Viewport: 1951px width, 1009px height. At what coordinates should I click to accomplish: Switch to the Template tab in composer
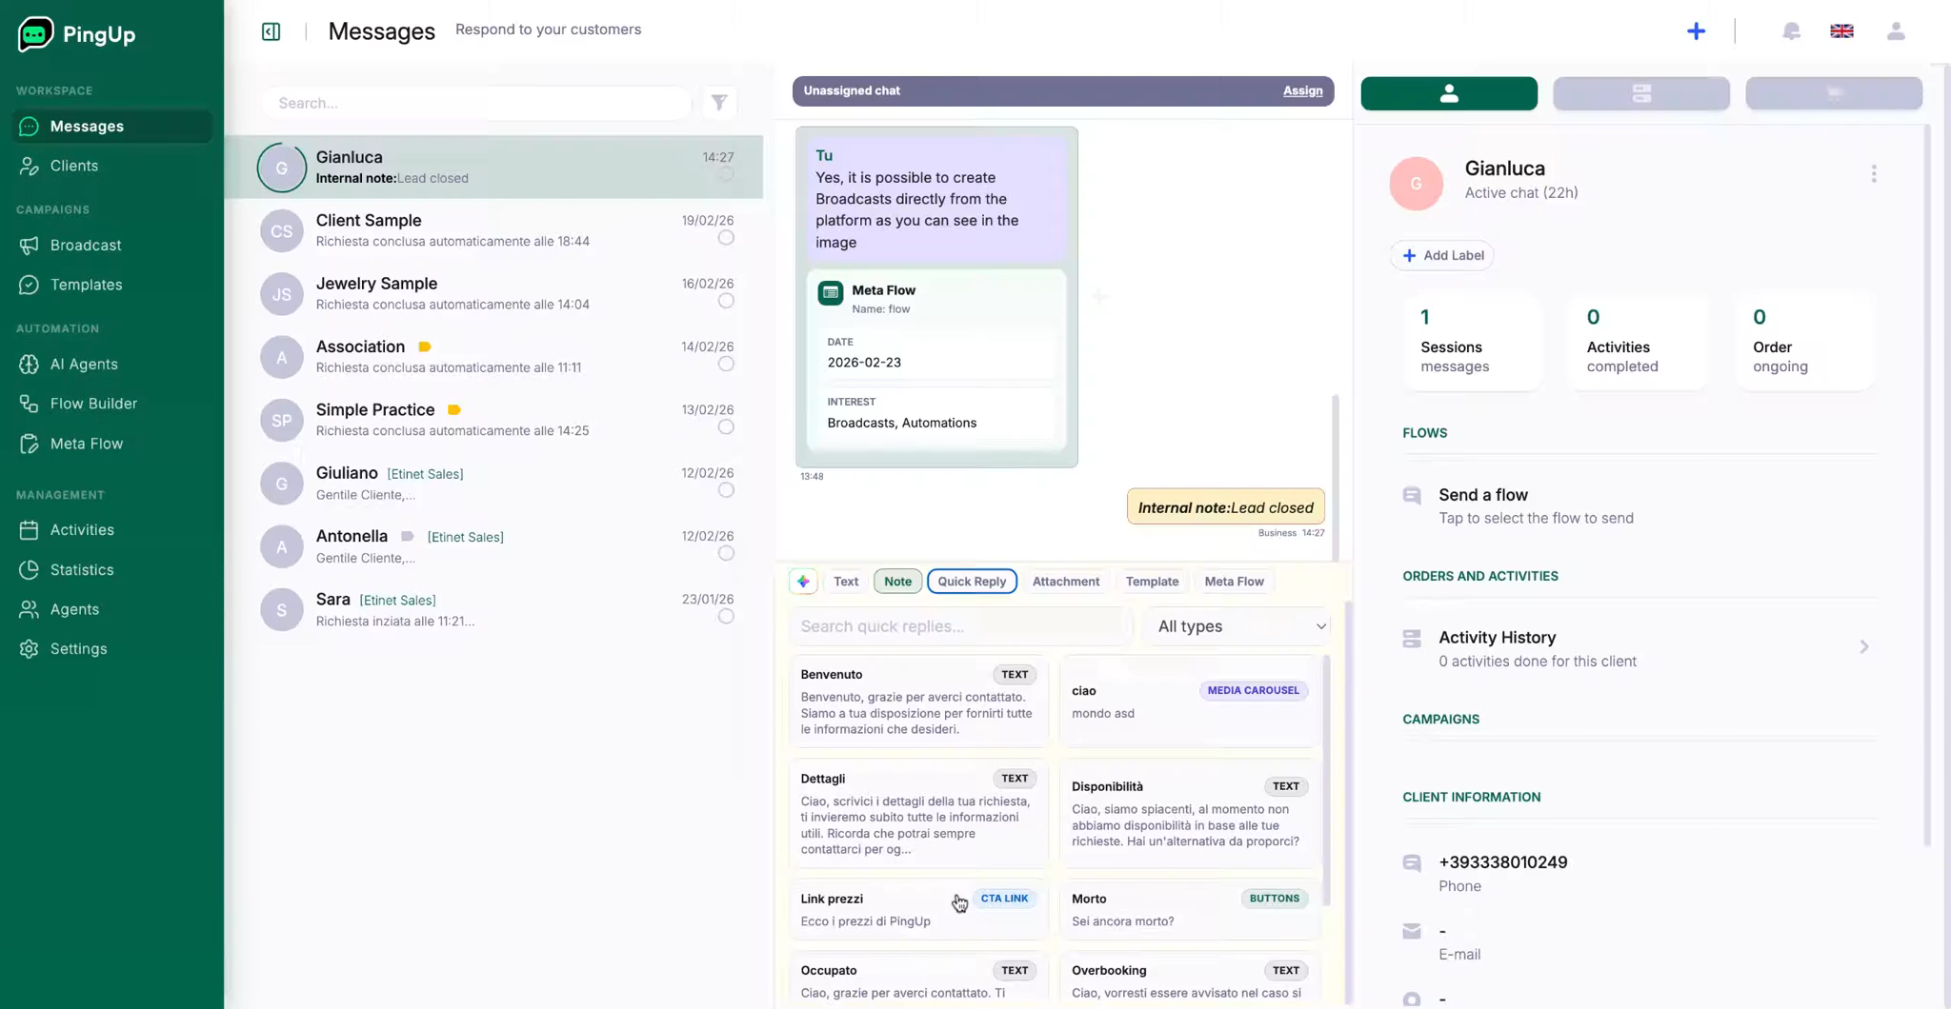click(x=1151, y=582)
